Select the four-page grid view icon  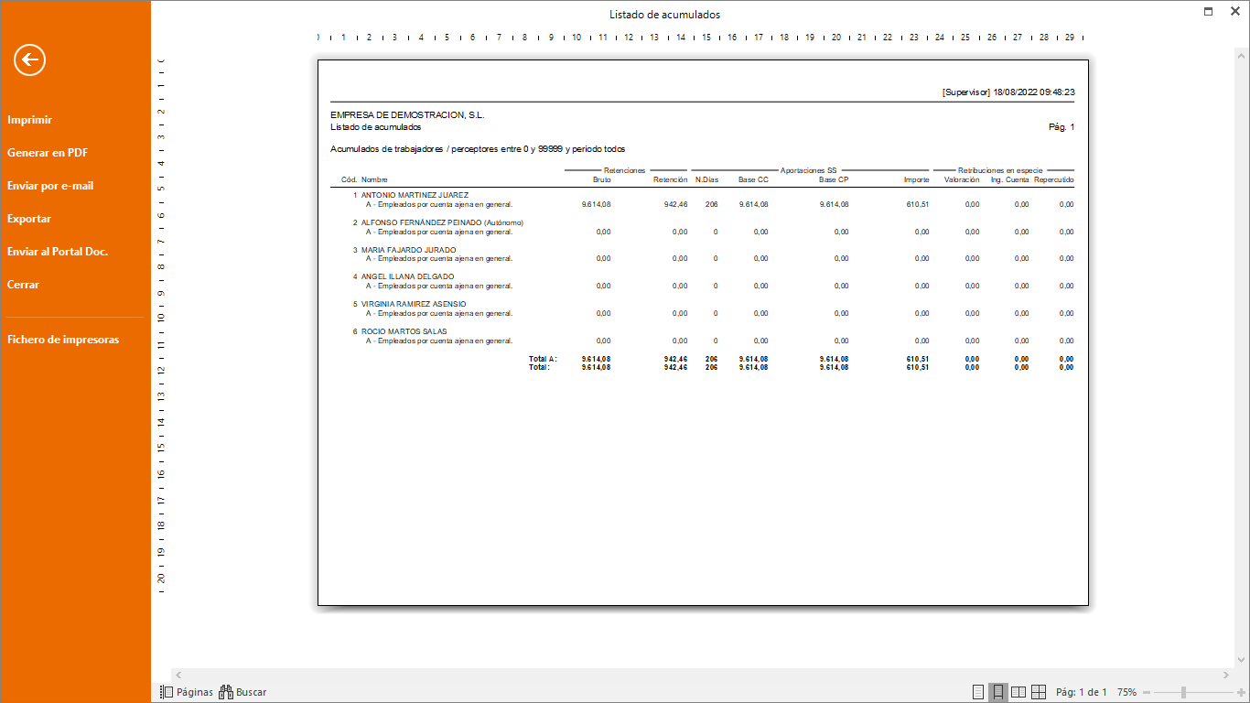click(x=1039, y=692)
